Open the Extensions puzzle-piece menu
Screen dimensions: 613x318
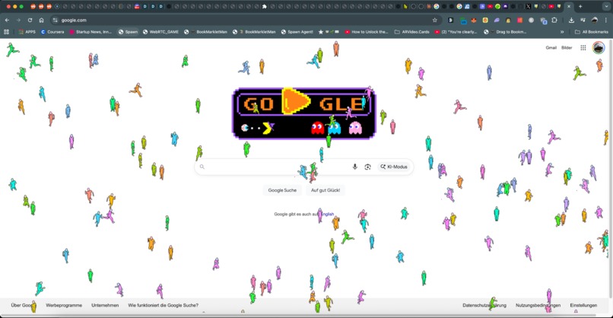pos(554,20)
